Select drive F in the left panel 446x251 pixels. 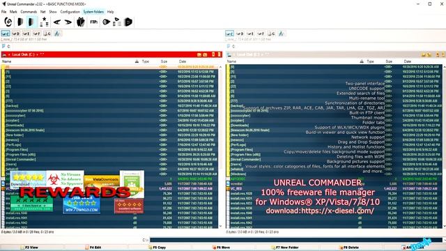(x=37, y=33)
